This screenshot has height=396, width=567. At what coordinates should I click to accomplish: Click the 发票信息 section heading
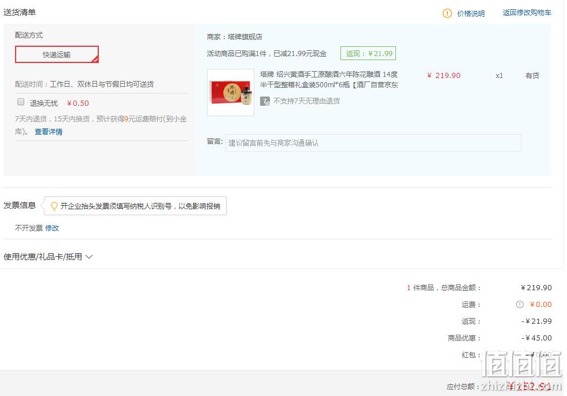20,205
